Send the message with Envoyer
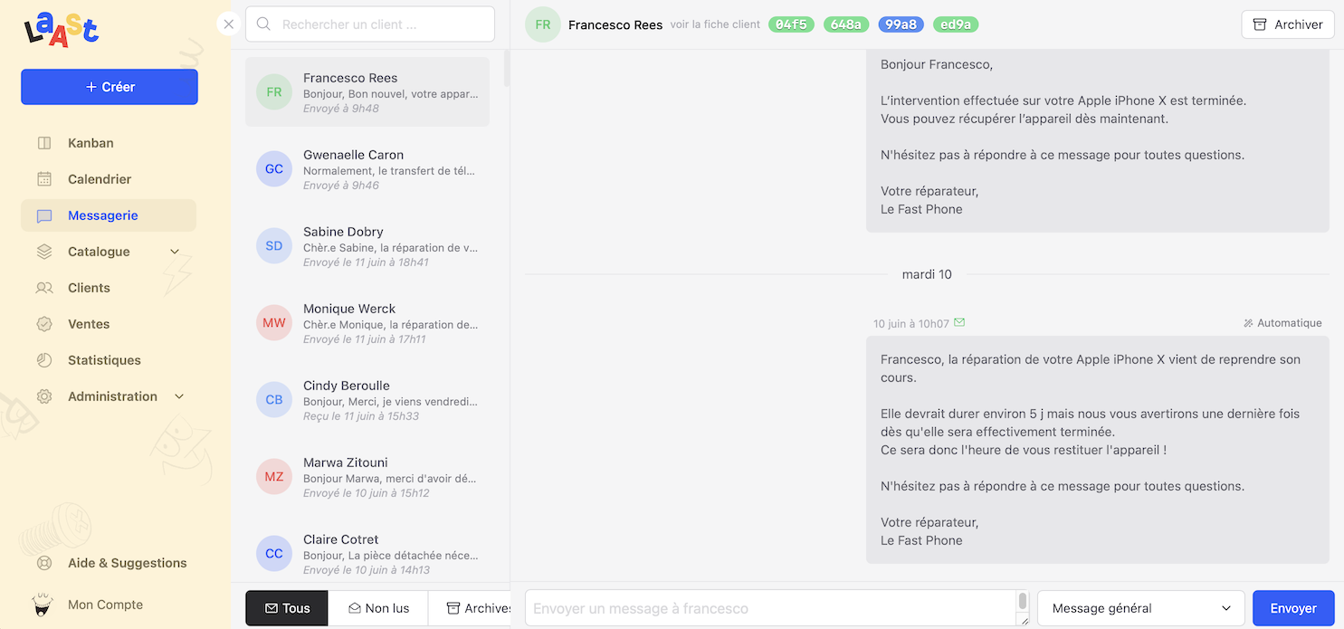Image resolution: width=1344 pixels, height=629 pixels. pos(1293,608)
